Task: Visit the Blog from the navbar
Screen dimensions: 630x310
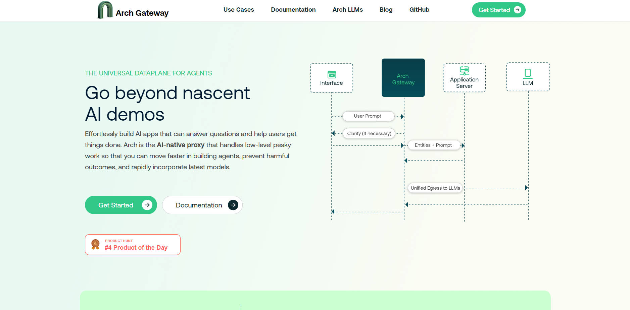Action: coord(386,10)
